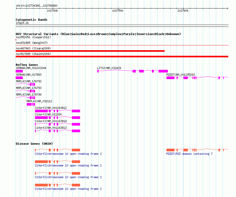Click the thin nsv831965 variant line
Image resolution: width=236 pixels, height=197 pixels.
(122, 45)
